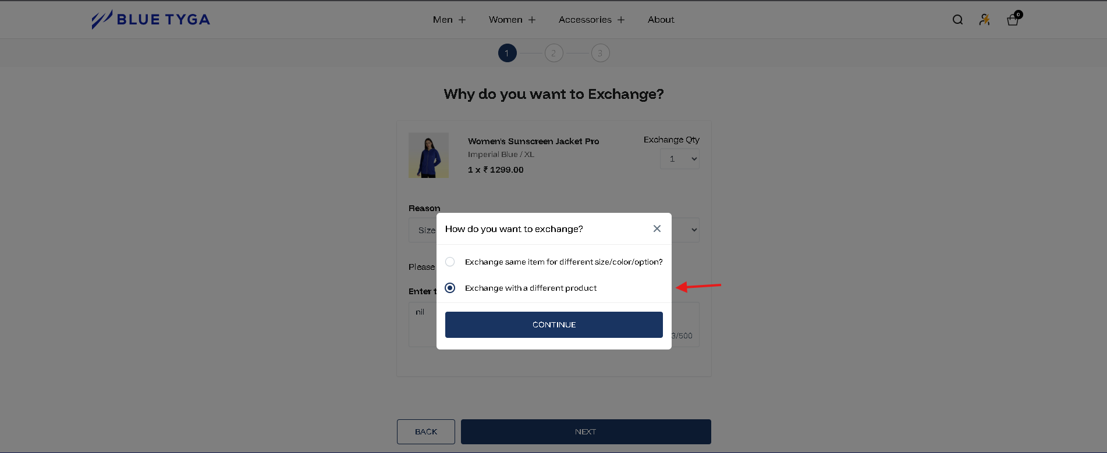Open the Exchange Qty dropdown
The width and height of the screenshot is (1107, 453).
[680, 159]
